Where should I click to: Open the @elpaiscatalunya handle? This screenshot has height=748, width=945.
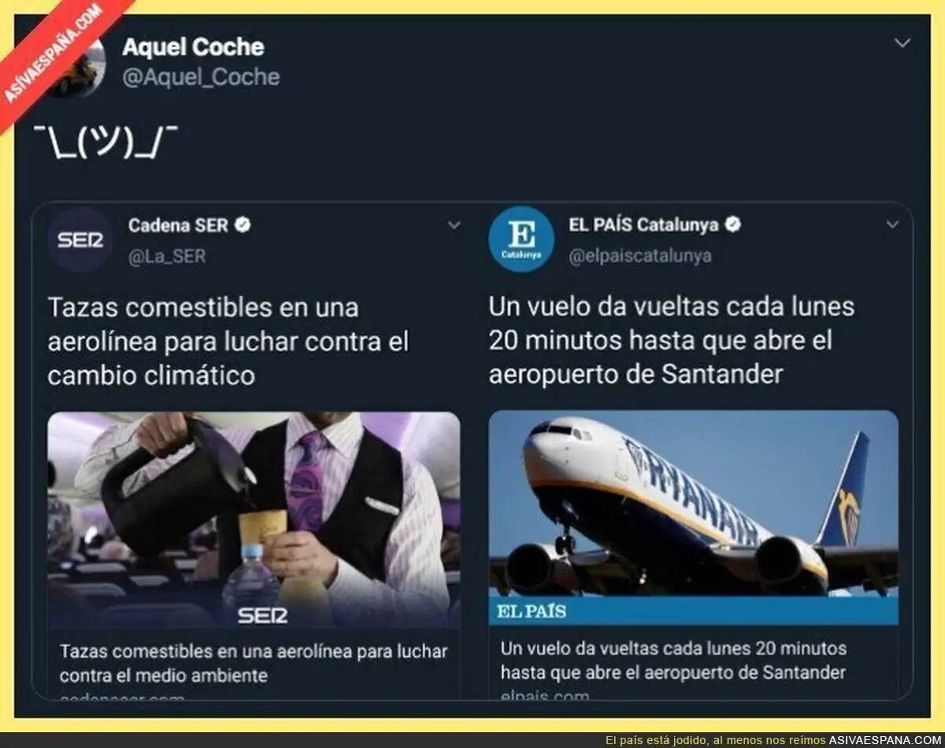click(x=640, y=256)
